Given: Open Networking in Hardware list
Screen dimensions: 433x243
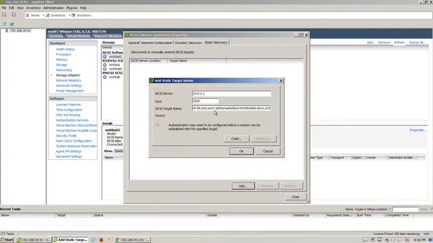Looking at the screenshot, I should (x=64, y=70).
